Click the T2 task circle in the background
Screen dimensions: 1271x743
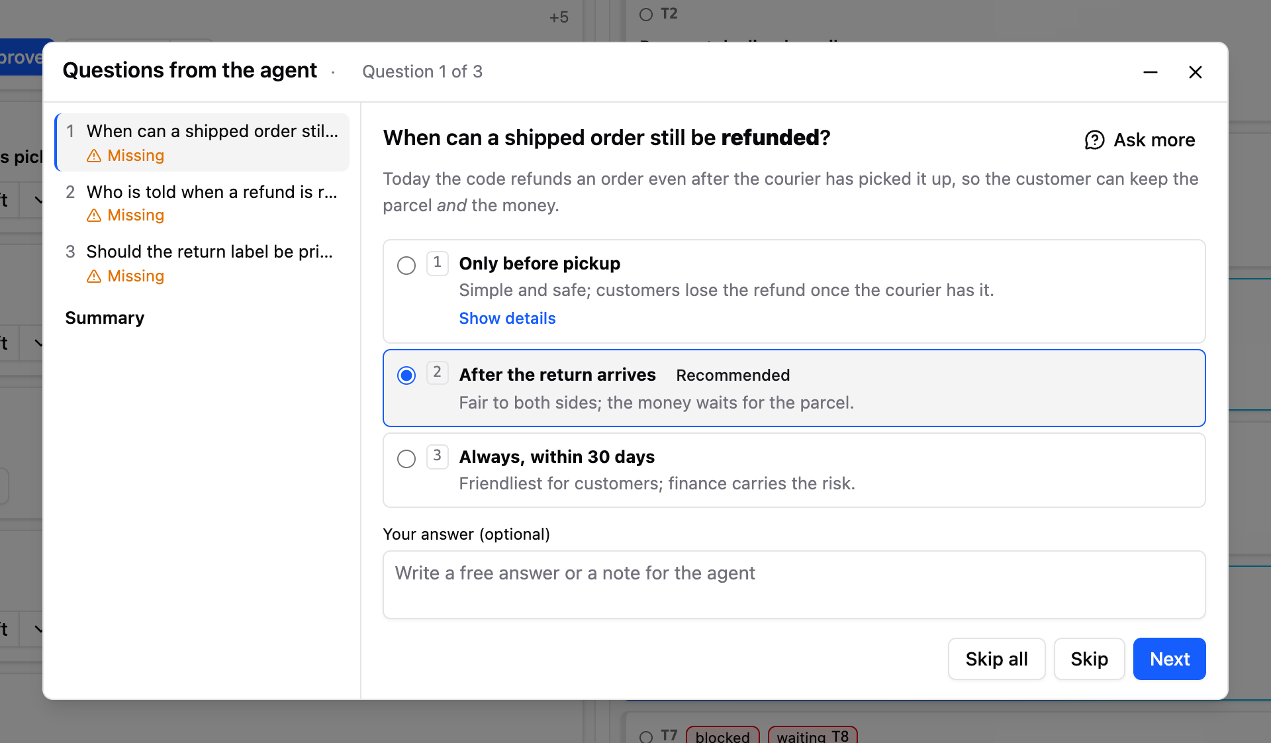646,15
